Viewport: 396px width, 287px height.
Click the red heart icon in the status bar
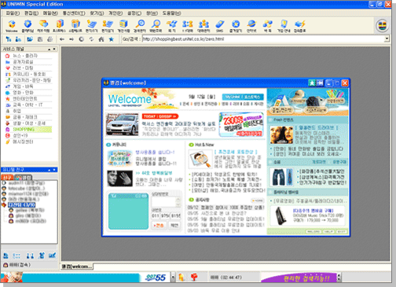click(193, 277)
